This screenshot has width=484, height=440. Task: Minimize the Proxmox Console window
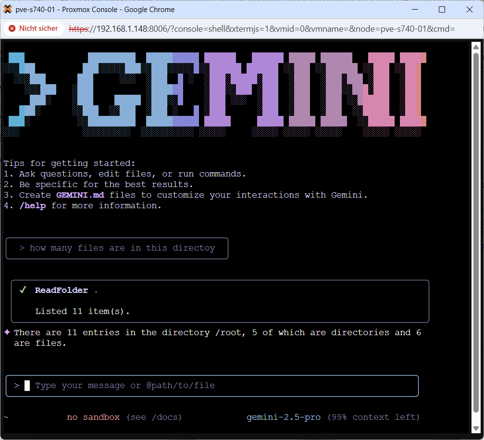pyautogui.click(x=414, y=10)
